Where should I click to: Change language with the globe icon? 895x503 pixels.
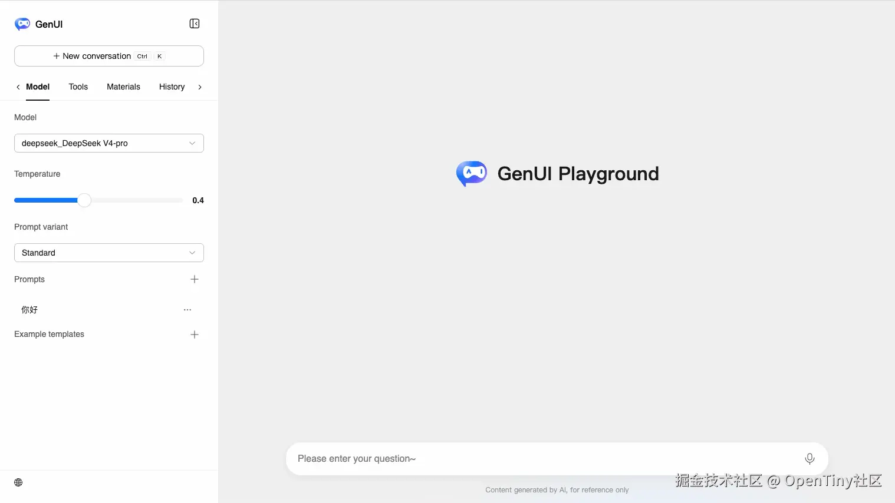[18, 482]
